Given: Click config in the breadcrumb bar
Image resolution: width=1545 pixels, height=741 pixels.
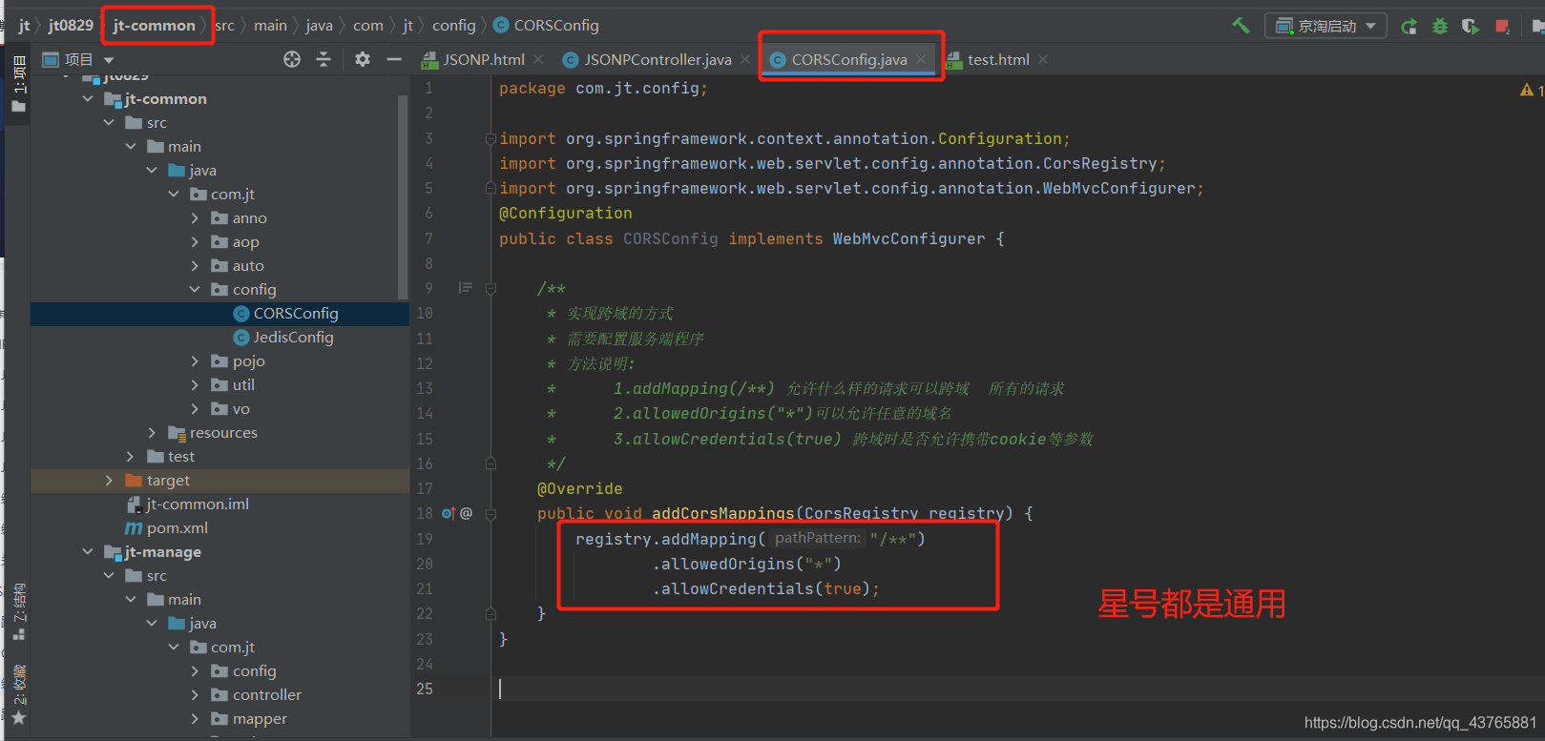Looking at the screenshot, I should tap(453, 26).
